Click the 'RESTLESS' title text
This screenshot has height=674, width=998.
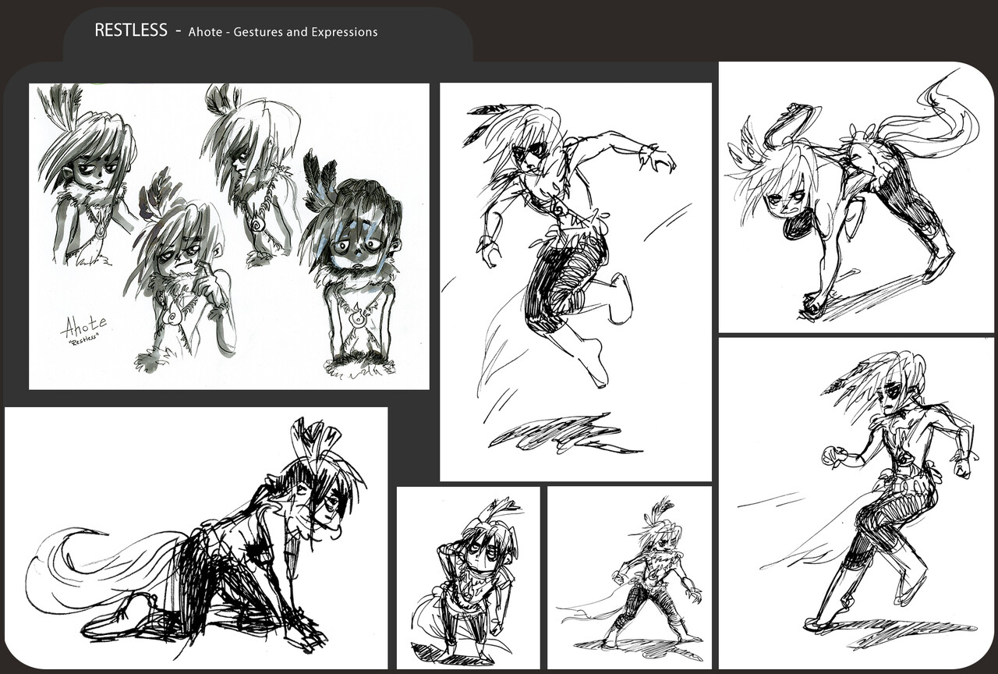click(131, 30)
